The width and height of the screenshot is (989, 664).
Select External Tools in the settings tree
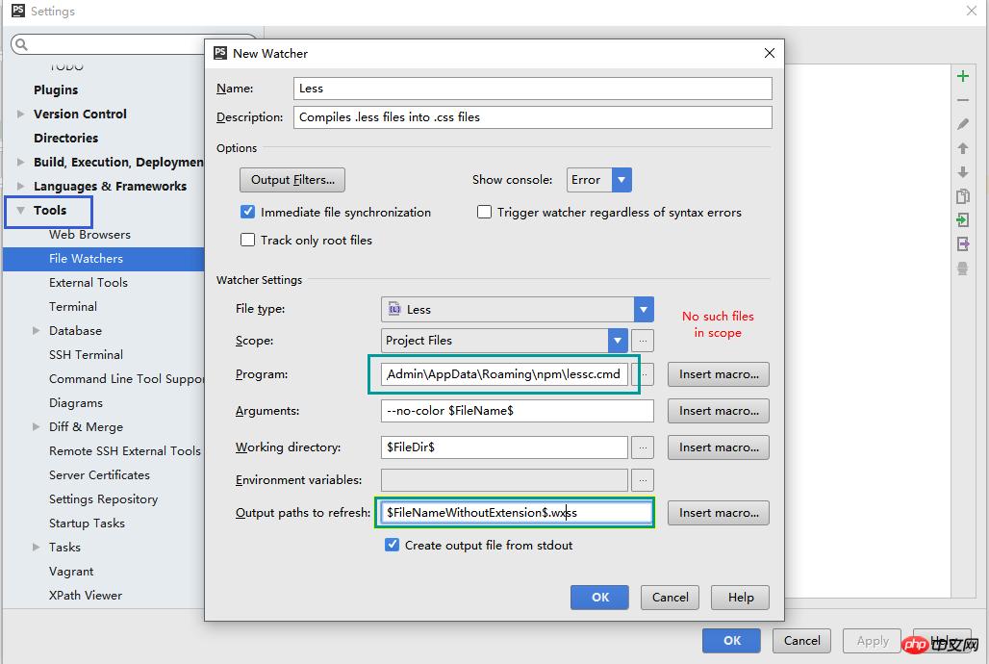point(89,282)
